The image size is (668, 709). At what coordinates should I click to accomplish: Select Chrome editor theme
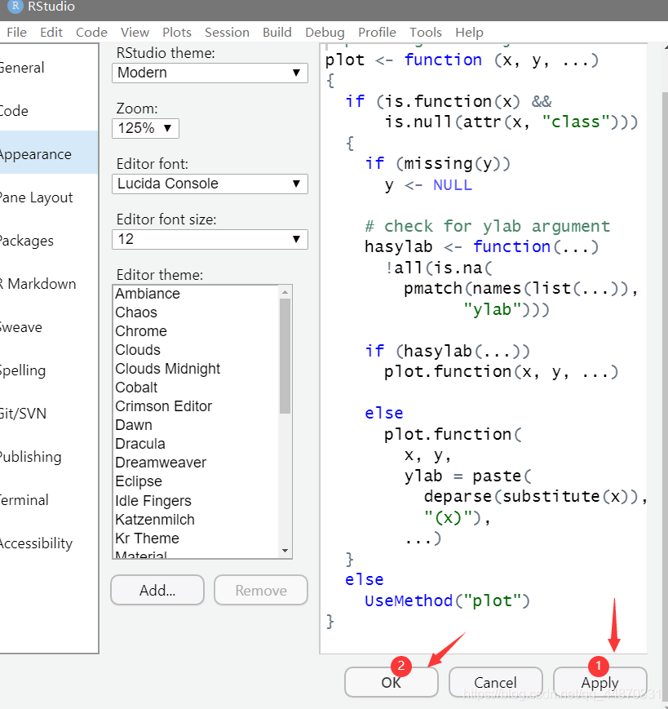click(x=196, y=331)
